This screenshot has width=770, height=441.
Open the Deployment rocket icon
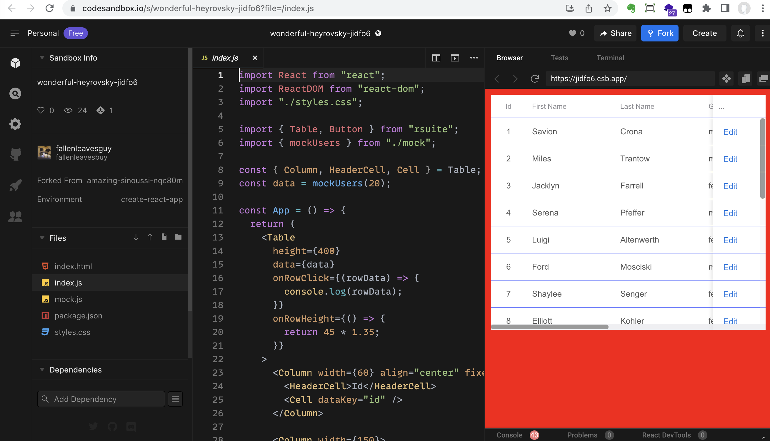click(x=15, y=185)
